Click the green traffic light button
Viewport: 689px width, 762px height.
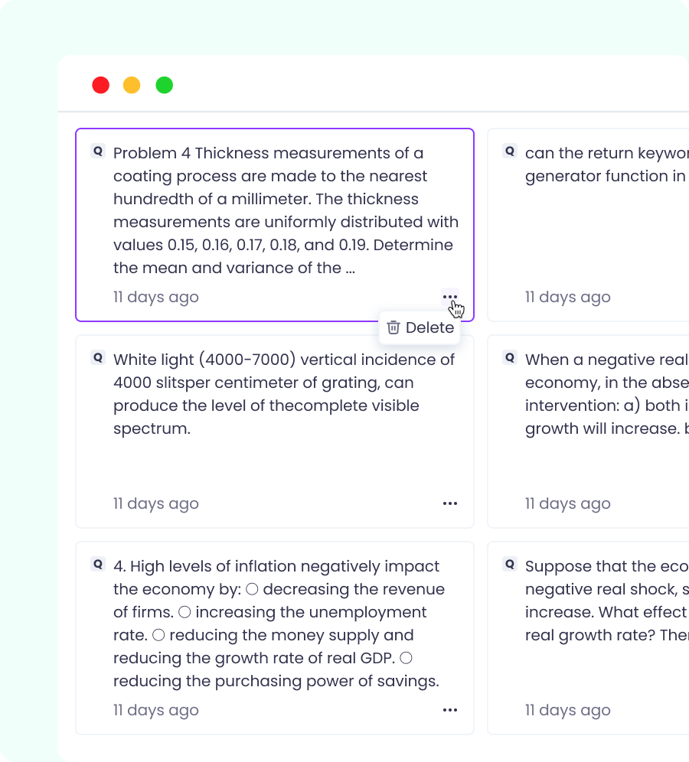[165, 85]
